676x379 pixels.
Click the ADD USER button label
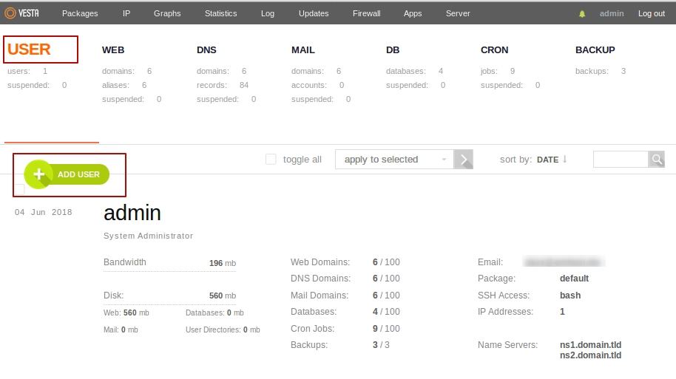[78, 174]
